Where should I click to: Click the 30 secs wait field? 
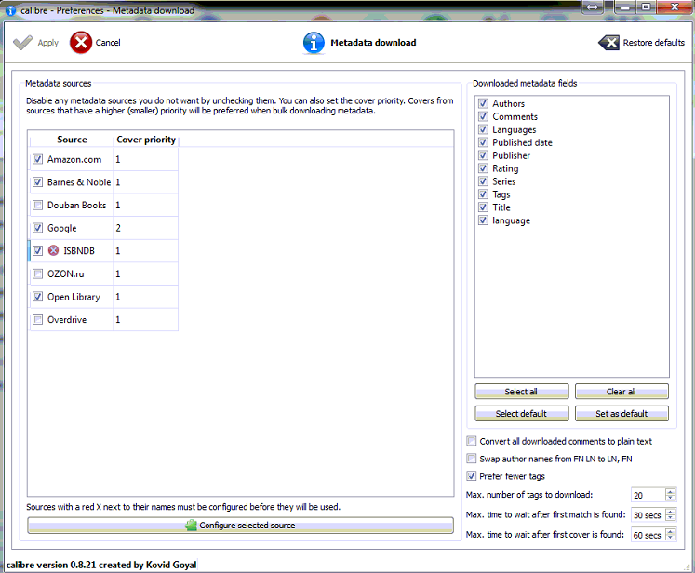pos(648,515)
